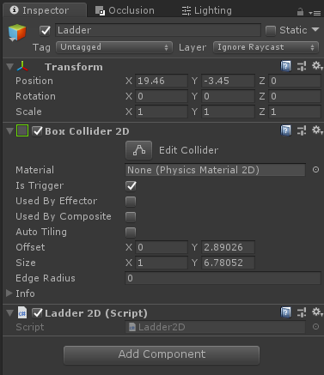This screenshot has height=375, width=324.
Task: Open Box Collider 2D help reference
Action: click(x=285, y=130)
